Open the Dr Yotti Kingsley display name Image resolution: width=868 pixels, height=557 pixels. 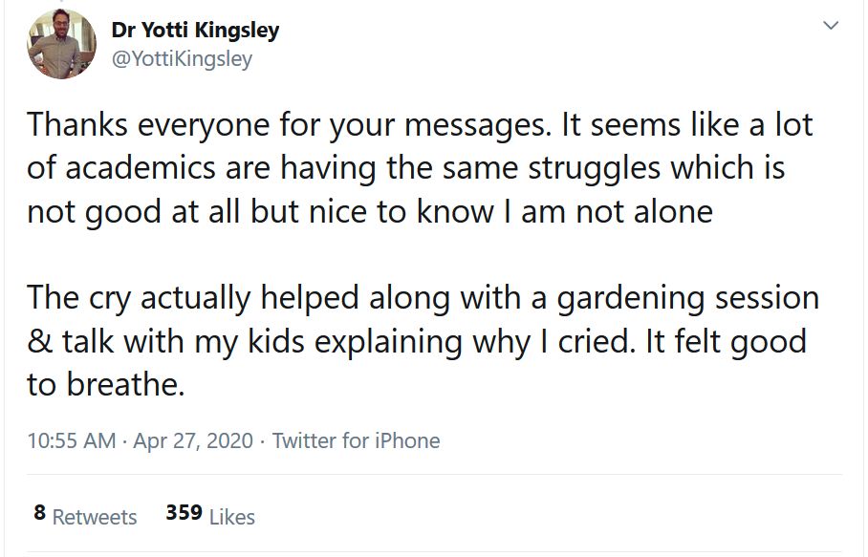coord(196,30)
